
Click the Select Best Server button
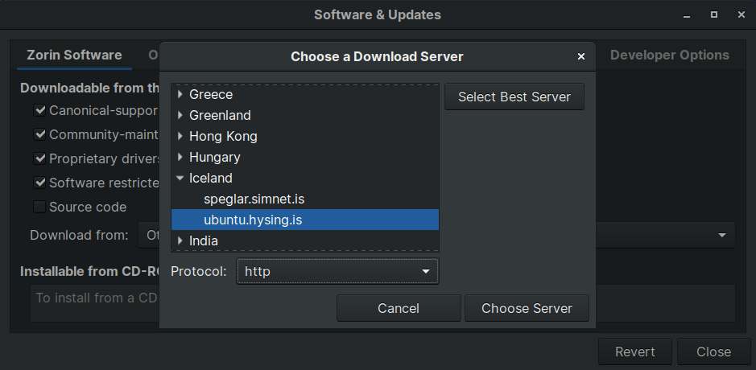514,97
